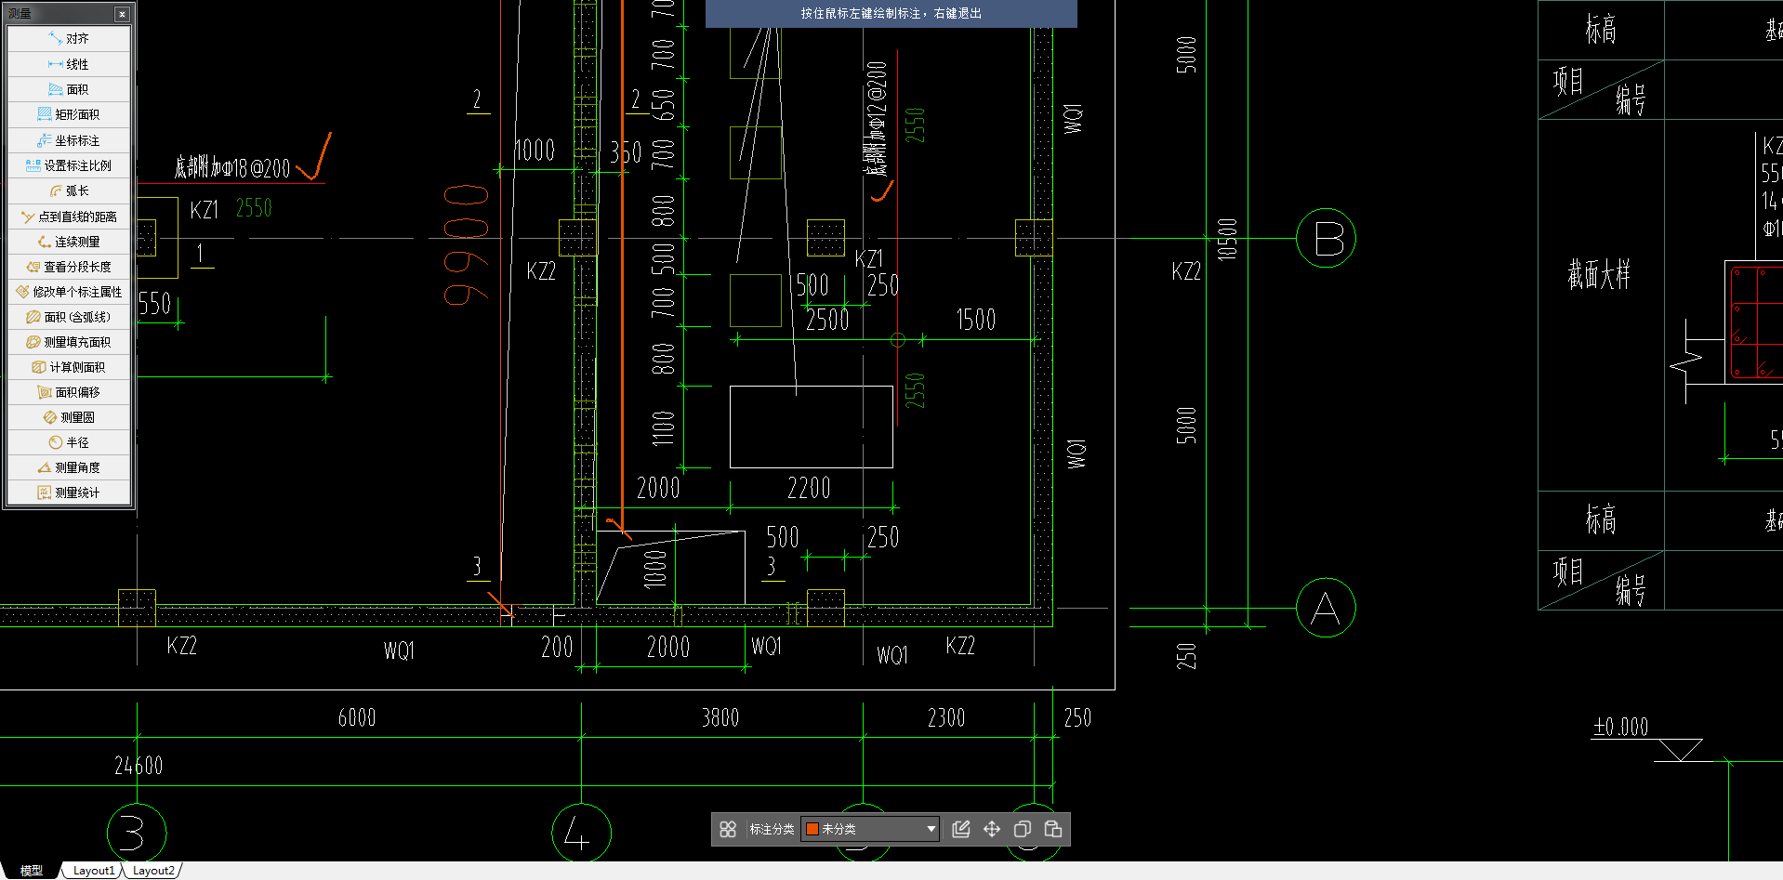This screenshot has height=880, width=1783.
Task: Click 查看分段长度 view segment length
Action: (69, 267)
